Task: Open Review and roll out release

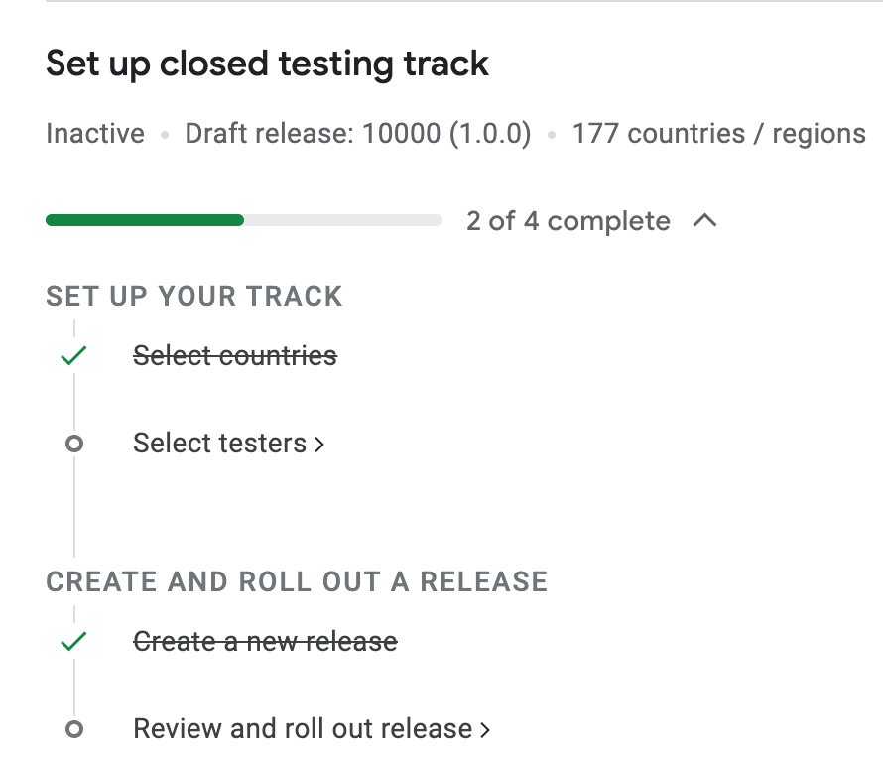Action: coord(303,729)
